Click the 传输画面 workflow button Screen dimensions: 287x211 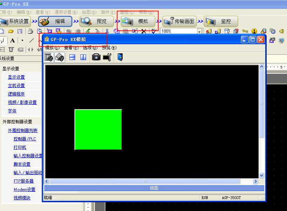[x=180, y=21]
